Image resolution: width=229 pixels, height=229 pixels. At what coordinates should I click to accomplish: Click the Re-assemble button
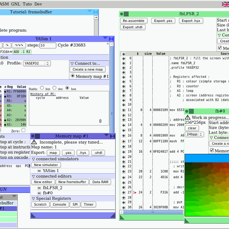coord(134,21)
